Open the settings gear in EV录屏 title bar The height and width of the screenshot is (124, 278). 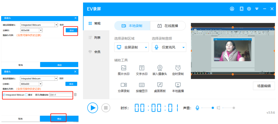(x=249, y=9)
